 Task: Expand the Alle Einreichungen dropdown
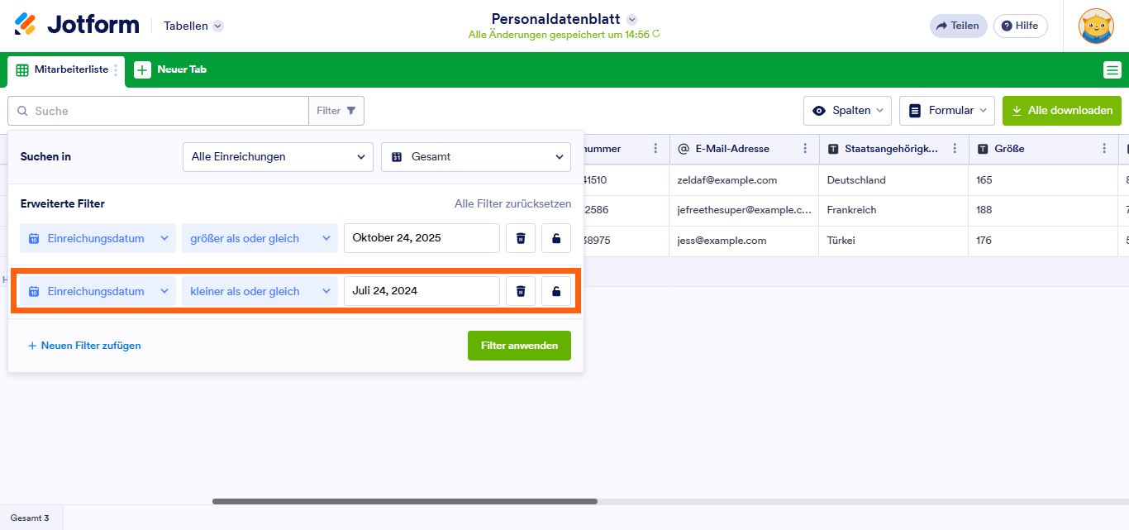pos(277,156)
